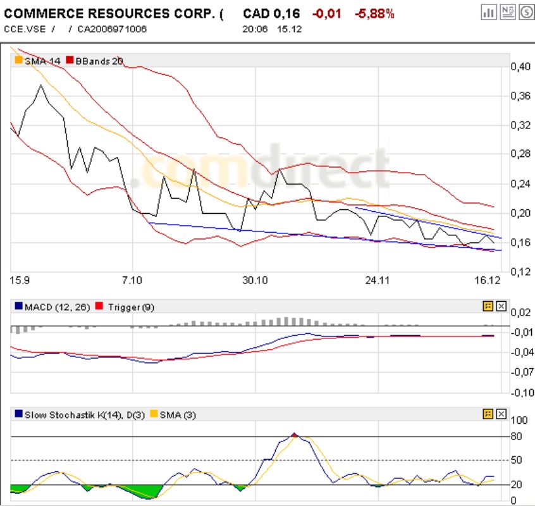Remove the MACD indicator panel

(501, 305)
